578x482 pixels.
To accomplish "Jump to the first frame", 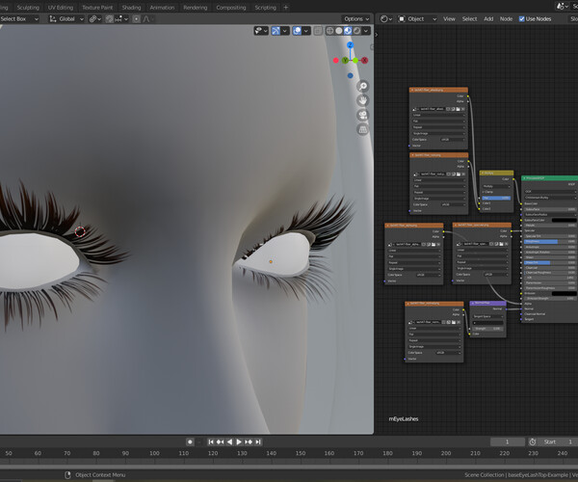I will (211, 442).
